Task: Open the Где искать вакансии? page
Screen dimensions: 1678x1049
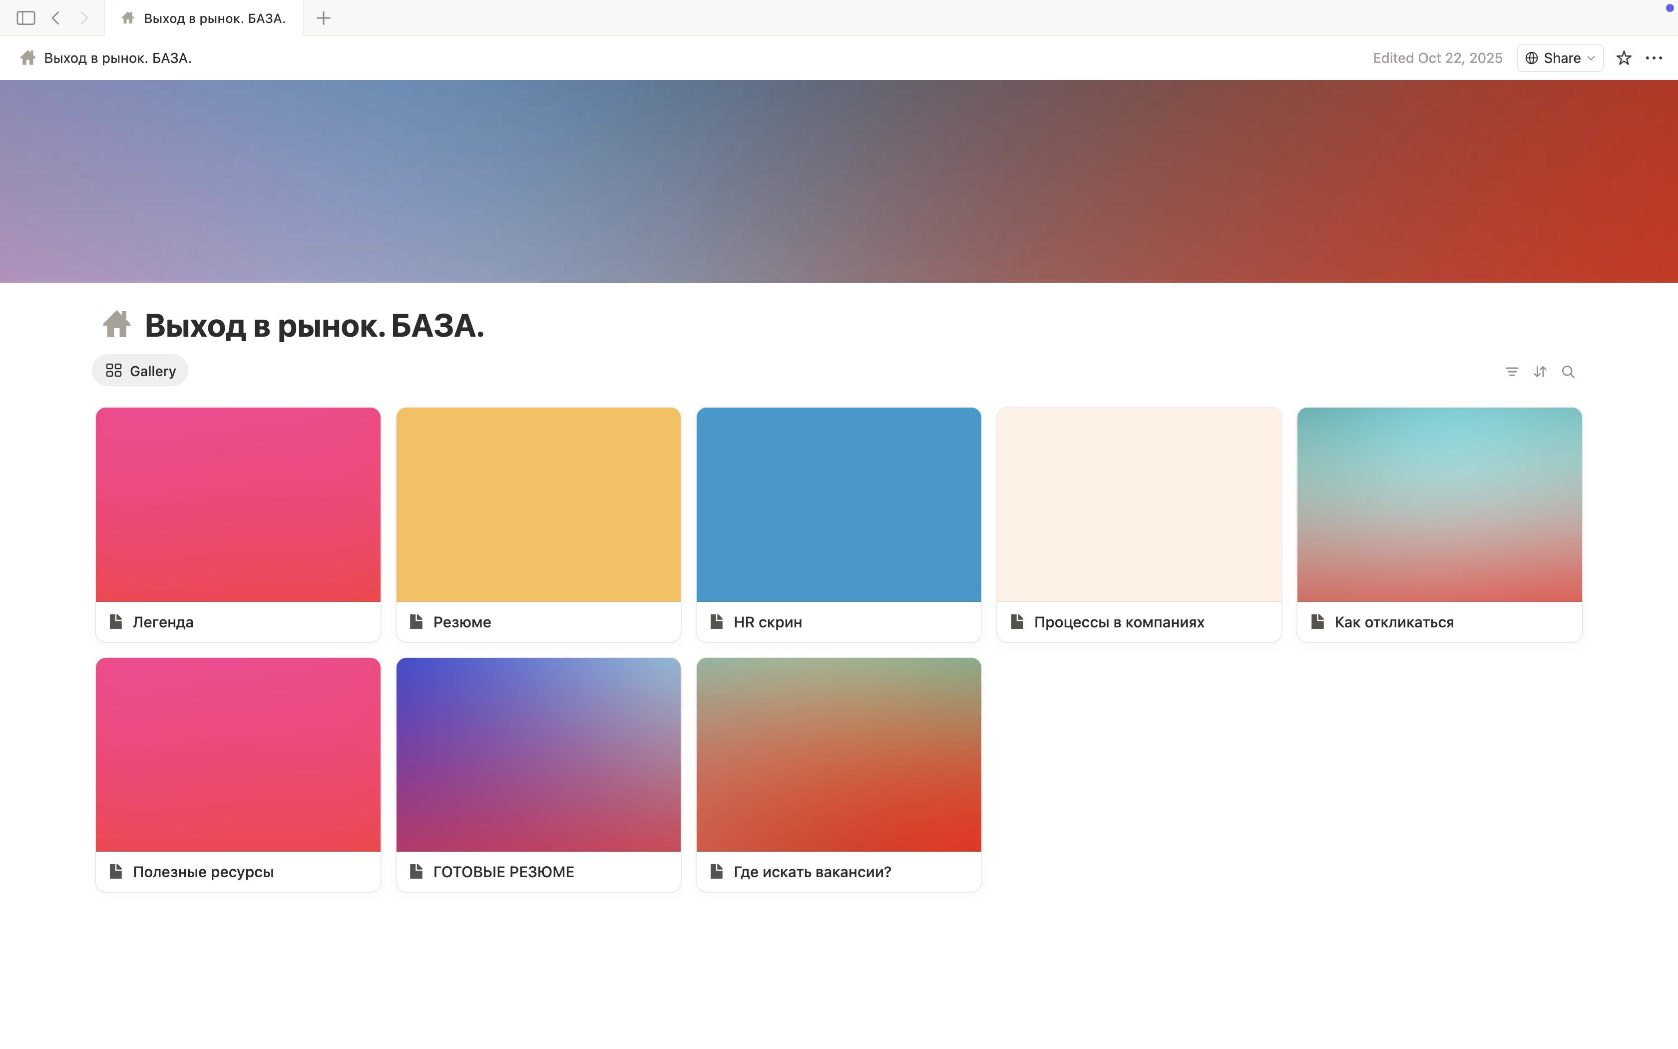Action: 839,774
